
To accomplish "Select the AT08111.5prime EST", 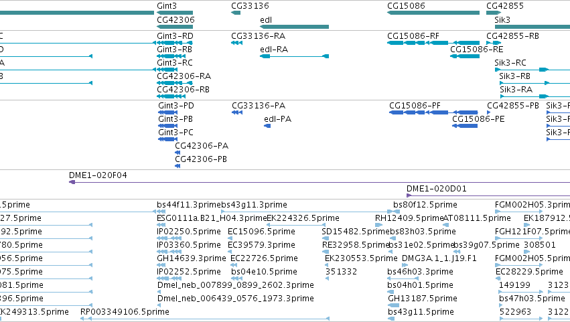I will coord(446,225).
